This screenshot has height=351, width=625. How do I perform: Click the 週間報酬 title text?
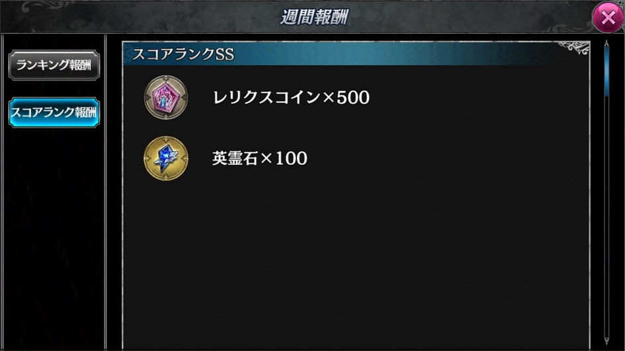coord(314,17)
